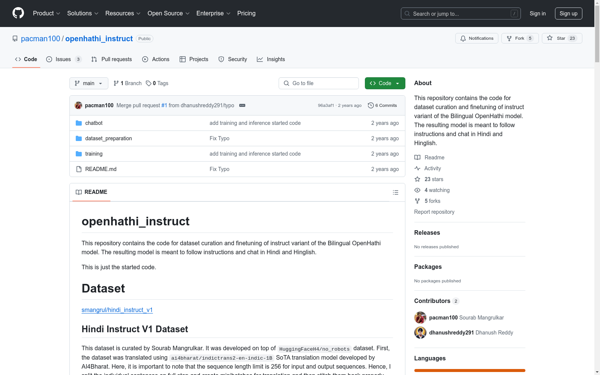
Task: Open the README outline icon
Action: (x=396, y=192)
